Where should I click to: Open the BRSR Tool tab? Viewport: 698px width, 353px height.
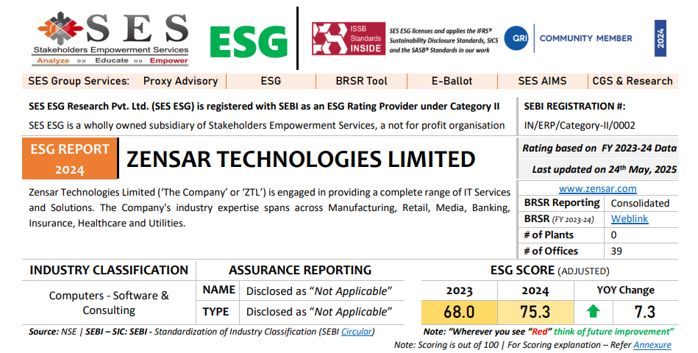(x=361, y=81)
